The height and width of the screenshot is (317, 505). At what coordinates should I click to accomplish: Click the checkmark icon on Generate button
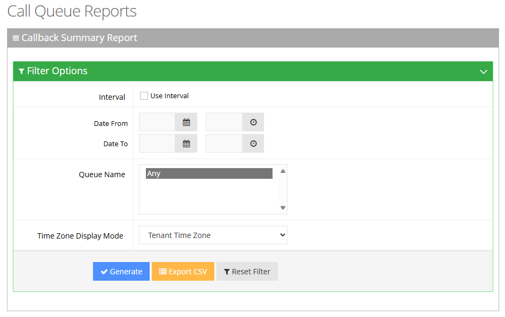click(104, 271)
